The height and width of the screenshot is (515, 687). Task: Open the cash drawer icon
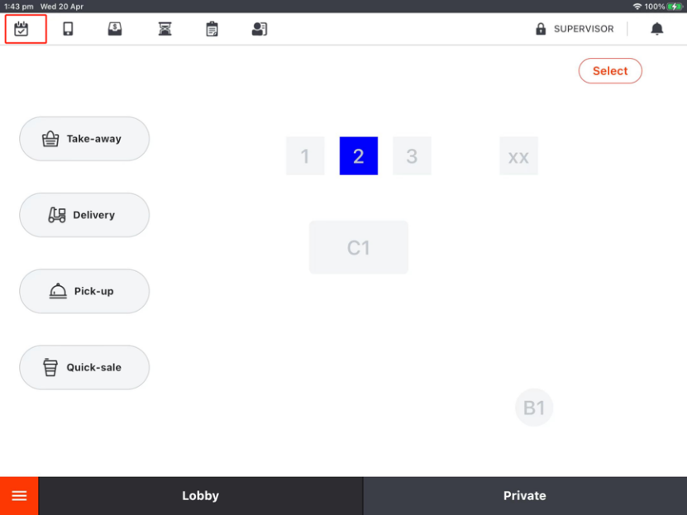(115, 29)
